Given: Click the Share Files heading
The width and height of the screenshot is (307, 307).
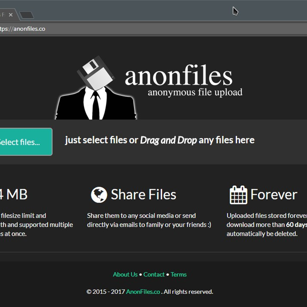Looking at the screenshot, I should (144, 194).
